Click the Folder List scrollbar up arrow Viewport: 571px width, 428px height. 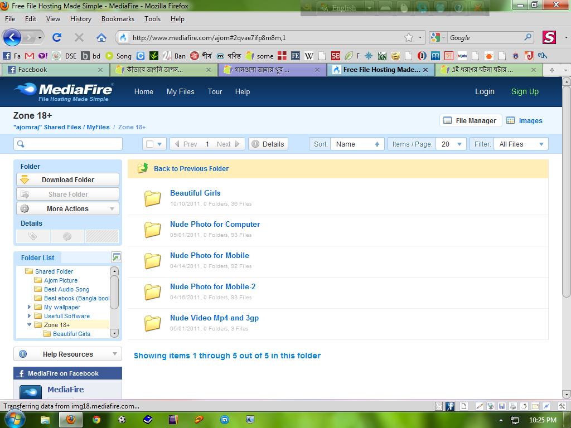114,271
